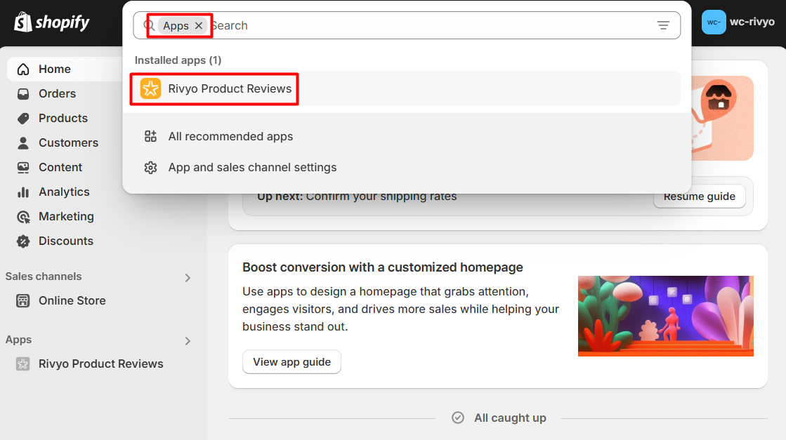This screenshot has width=786, height=440.
Task: Open Customers in sidebar
Action: (x=68, y=142)
